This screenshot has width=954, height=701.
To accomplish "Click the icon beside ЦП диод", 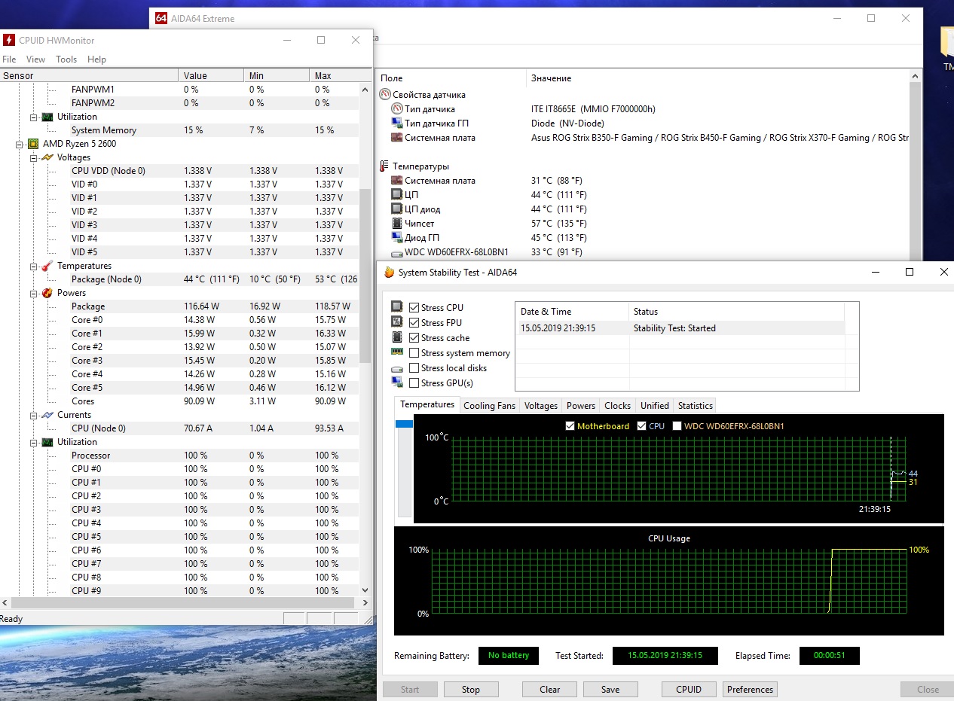I will pos(397,209).
